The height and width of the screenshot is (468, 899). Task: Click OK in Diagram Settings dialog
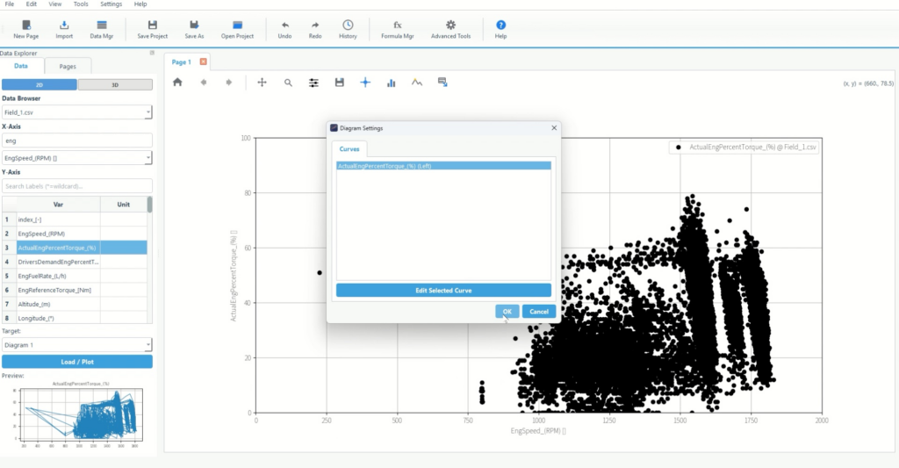click(507, 312)
